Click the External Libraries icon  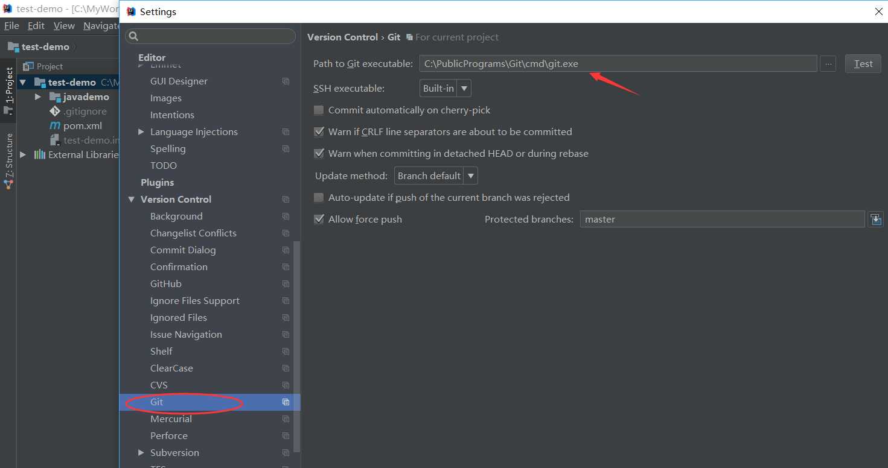tap(40, 155)
